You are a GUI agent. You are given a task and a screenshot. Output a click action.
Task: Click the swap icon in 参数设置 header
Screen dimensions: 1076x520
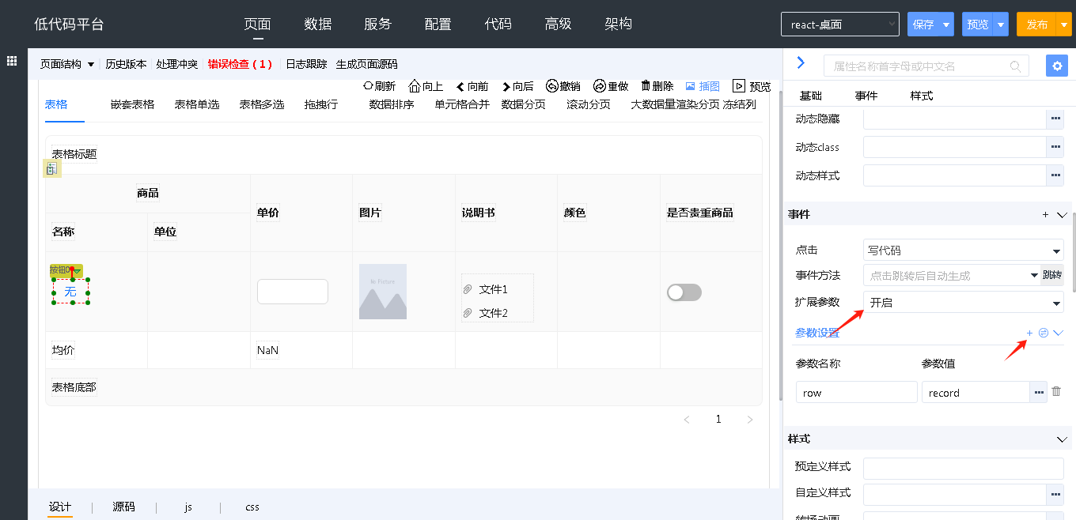[x=1044, y=333]
